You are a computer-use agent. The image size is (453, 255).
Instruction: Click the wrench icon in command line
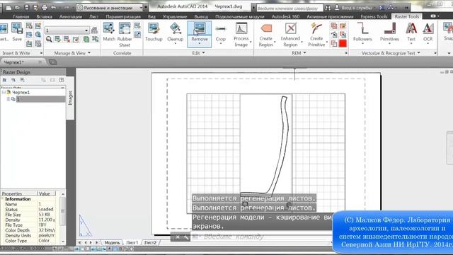(x=186, y=237)
